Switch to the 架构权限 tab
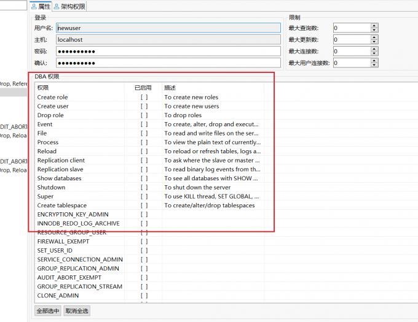 pyautogui.click(x=70, y=7)
